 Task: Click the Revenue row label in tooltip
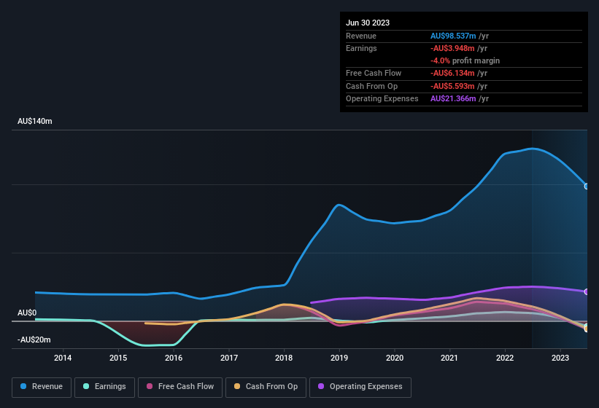[x=361, y=36]
